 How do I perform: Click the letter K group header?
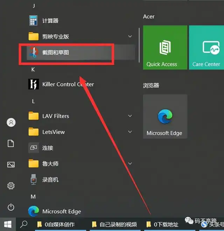point(33,69)
